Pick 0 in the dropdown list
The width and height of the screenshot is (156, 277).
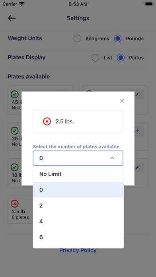coord(78,190)
